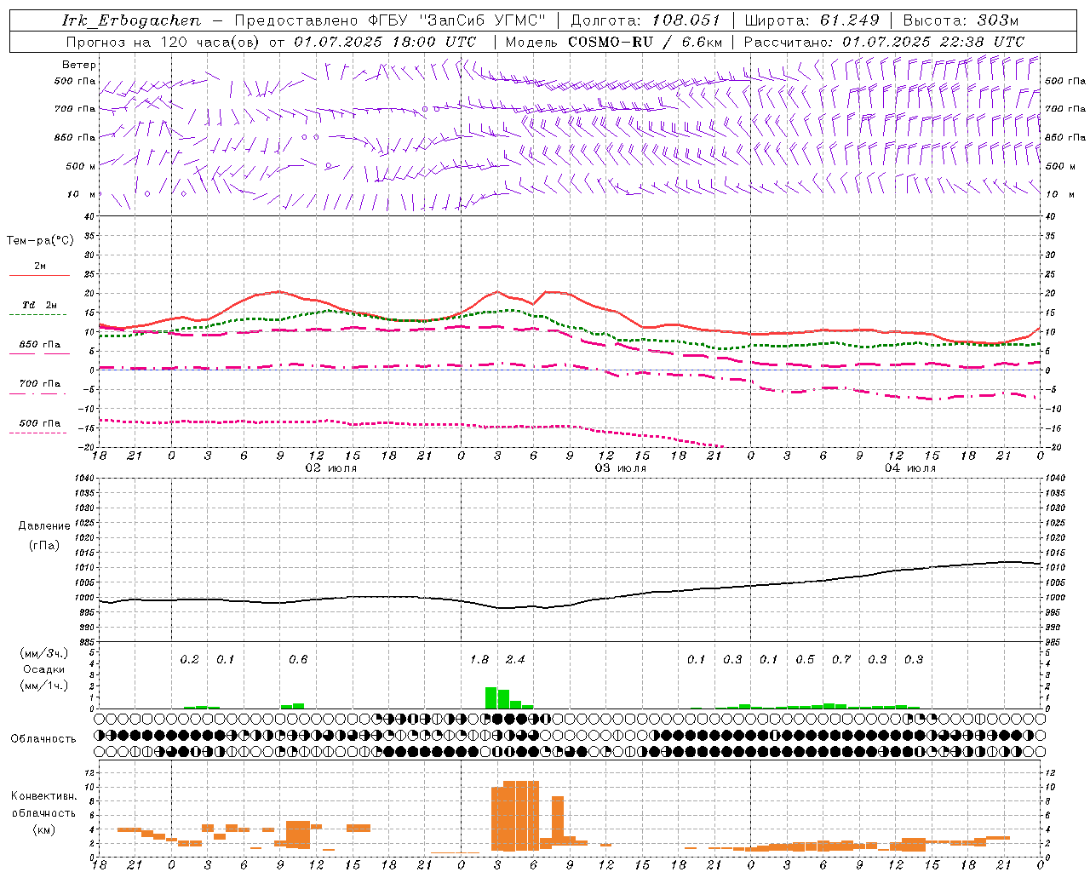1090x872 pixels.
Task: Click the Давление pressure label
Action: click(x=44, y=526)
